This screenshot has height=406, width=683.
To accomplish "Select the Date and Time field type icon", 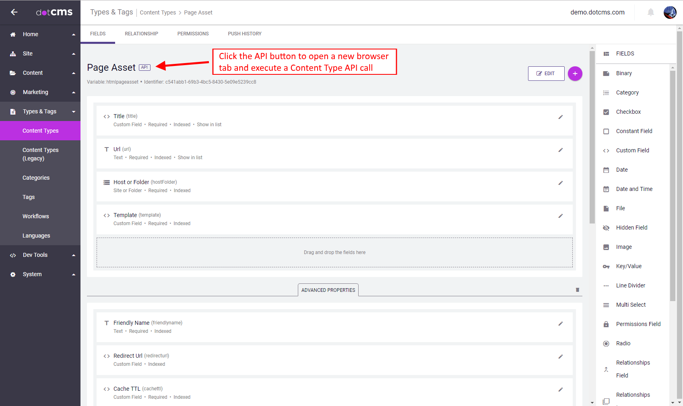I will 607,189.
